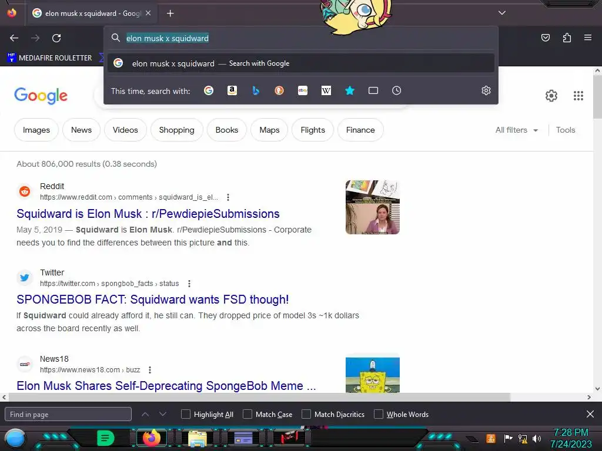
Task: Click the volume speaker tray icon
Action: pos(537,438)
